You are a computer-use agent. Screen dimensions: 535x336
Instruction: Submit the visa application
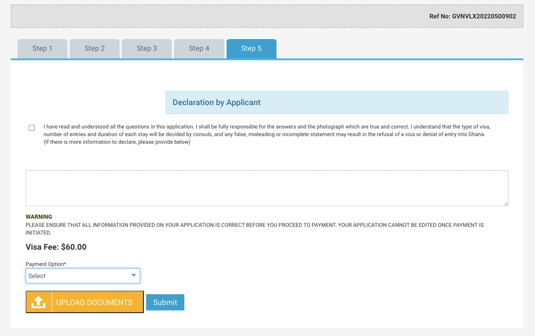165,302
